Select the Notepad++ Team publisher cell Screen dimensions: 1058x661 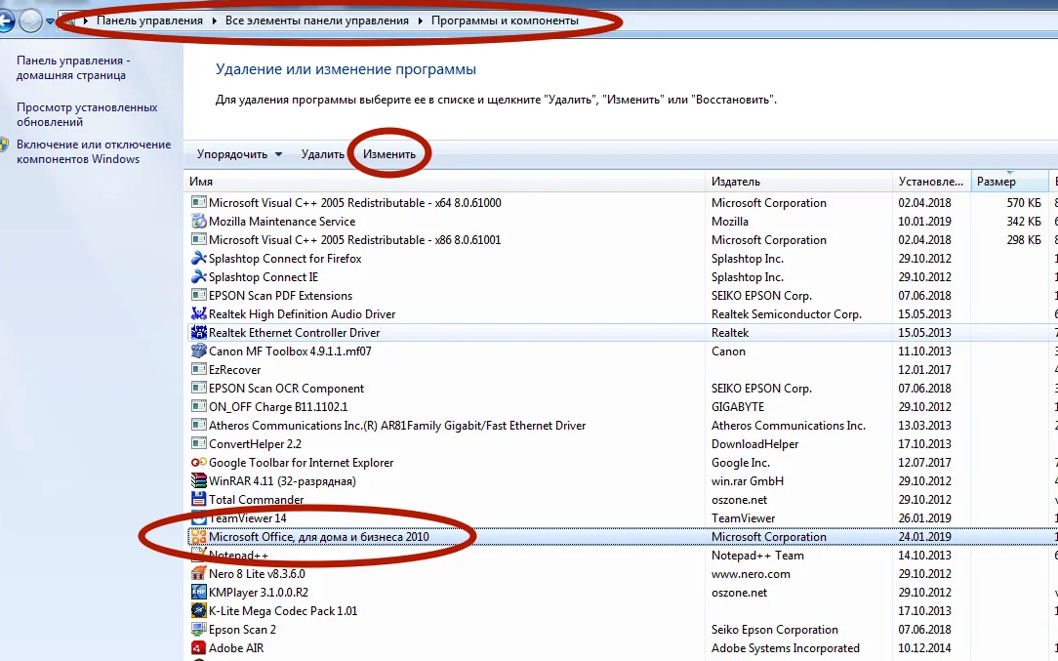tap(757, 555)
